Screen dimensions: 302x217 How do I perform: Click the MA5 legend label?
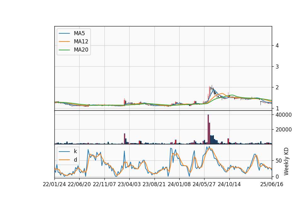pyautogui.click(x=79, y=33)
